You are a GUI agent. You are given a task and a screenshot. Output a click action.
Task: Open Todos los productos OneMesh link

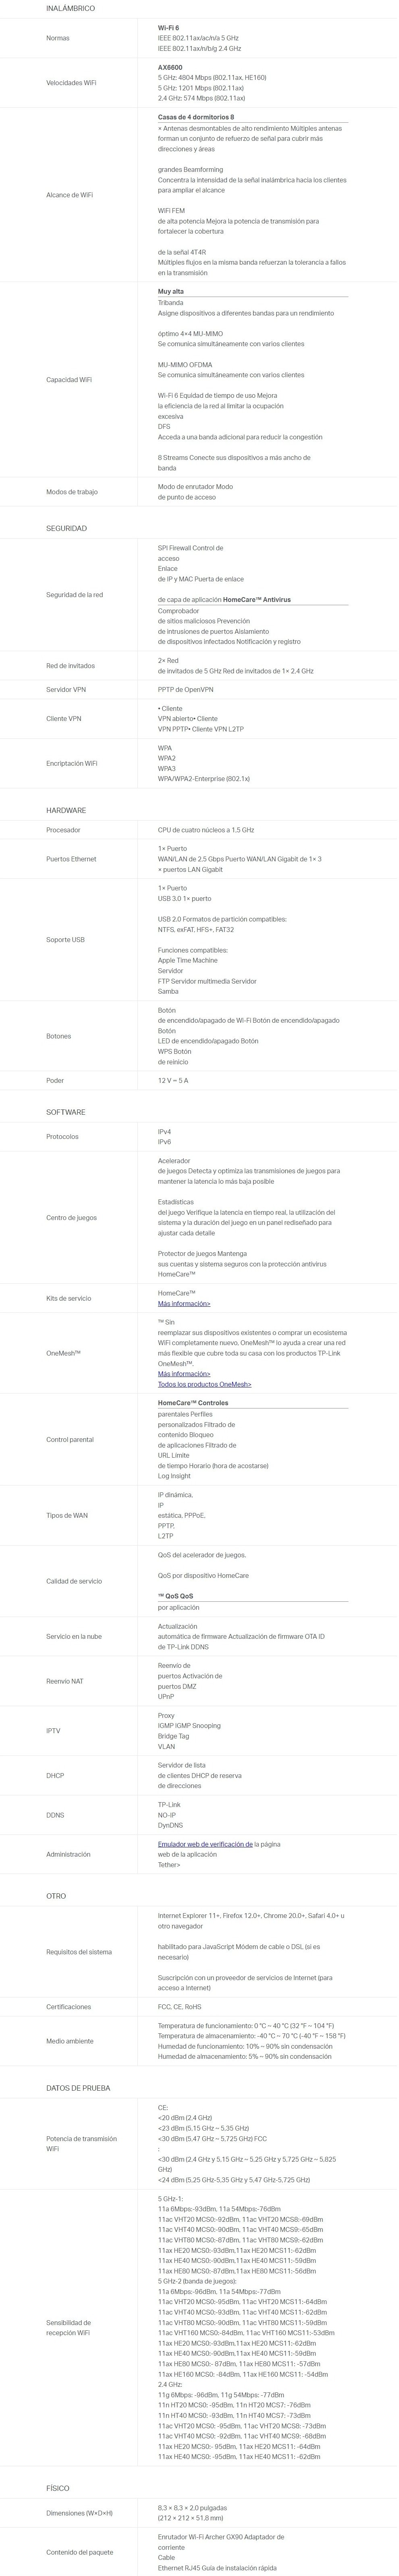(x=204, y=1383)
